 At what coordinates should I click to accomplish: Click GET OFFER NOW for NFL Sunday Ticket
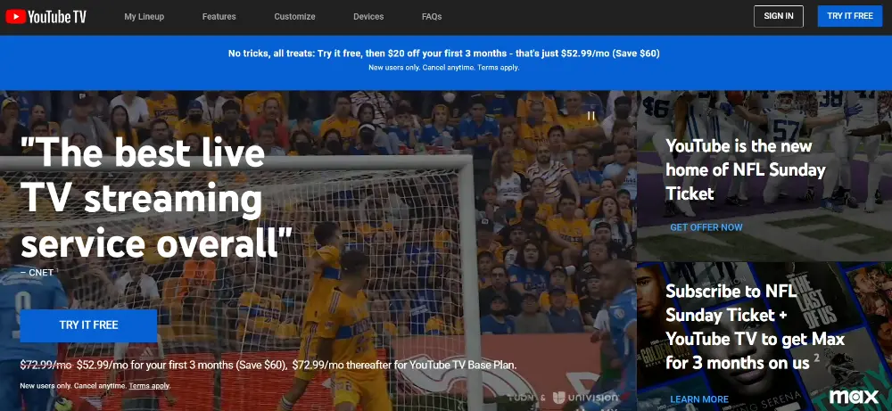tap(706, 227)
